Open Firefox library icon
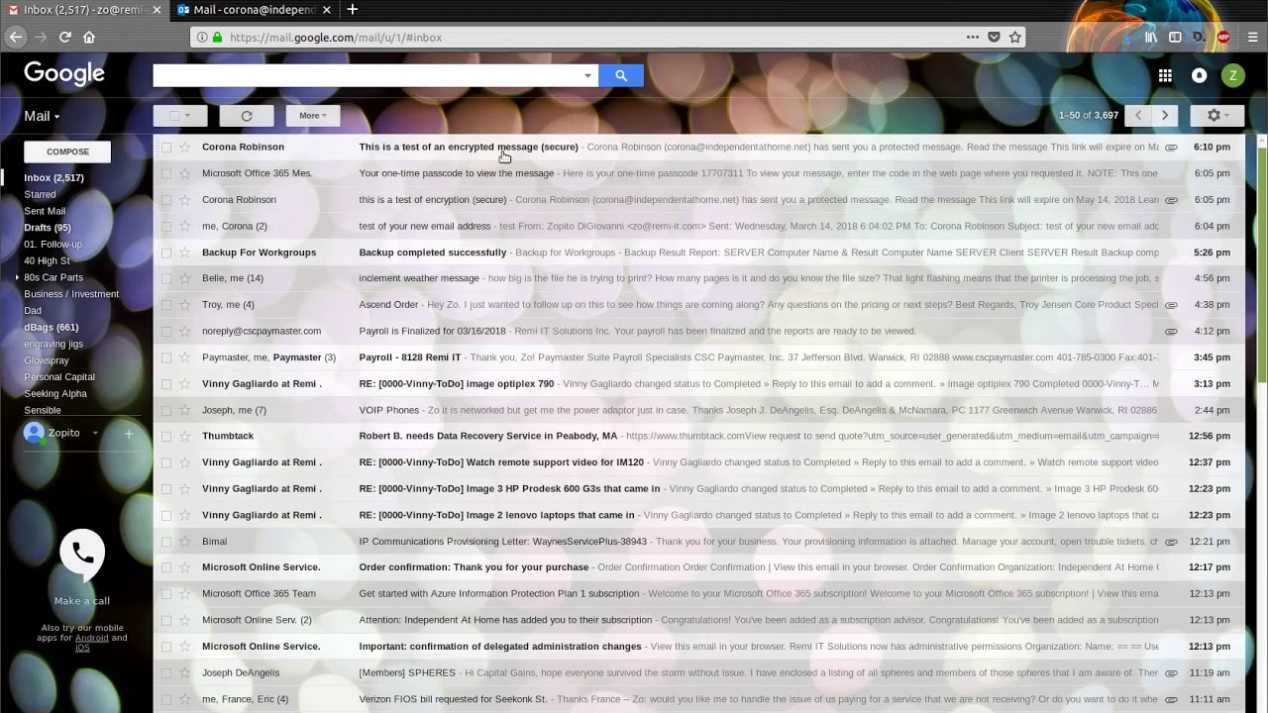Screen dimensions: 1268x713 (1151, 38)
